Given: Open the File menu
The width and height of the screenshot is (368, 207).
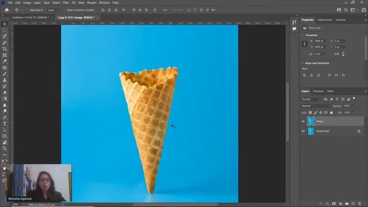Looking at the screenshot, I should (x=10, y=2).
